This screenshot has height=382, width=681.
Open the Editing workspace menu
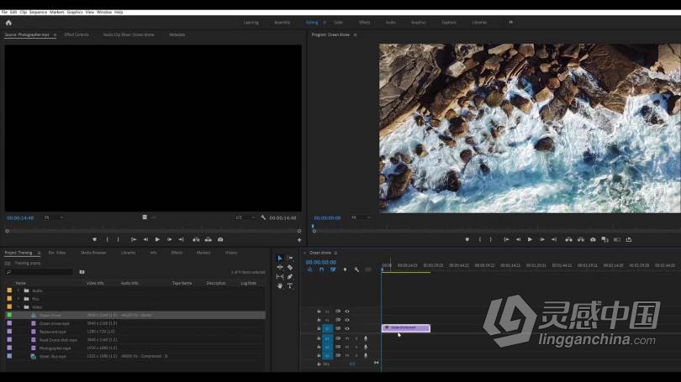[325, 23]
